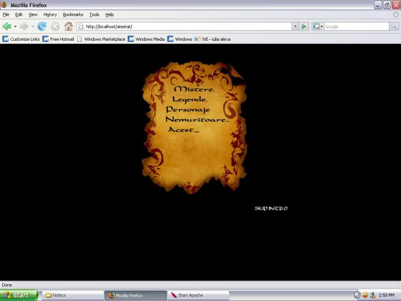
Task: Click the Back navigation arrow
Action: (x=7, y=26)
